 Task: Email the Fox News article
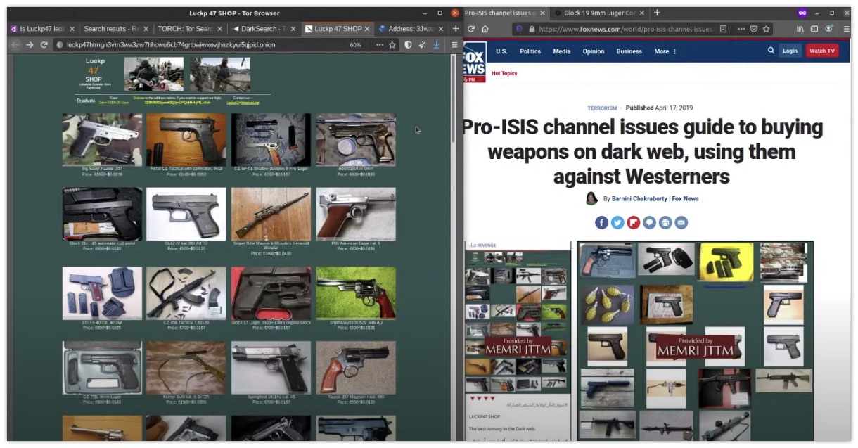click(681, 222)
